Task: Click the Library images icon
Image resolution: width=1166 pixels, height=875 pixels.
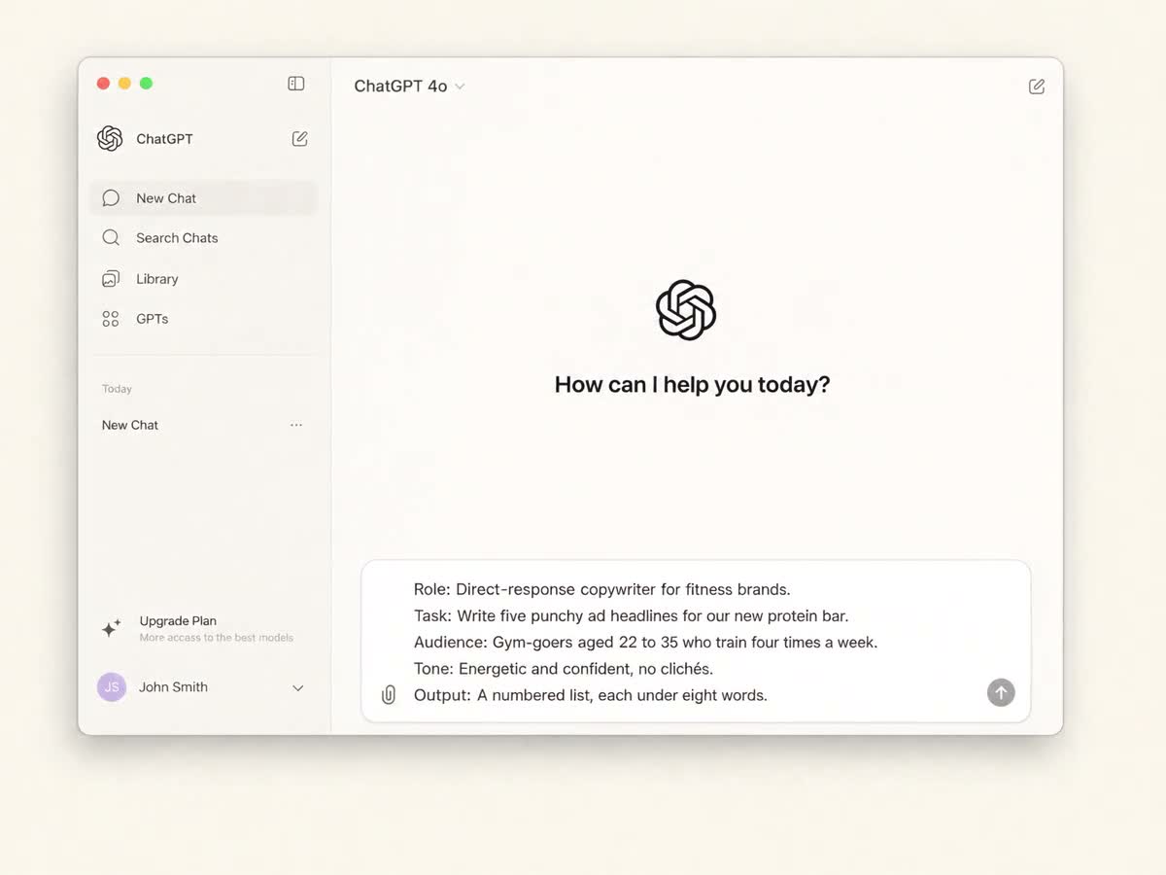Action: (111, 279)
